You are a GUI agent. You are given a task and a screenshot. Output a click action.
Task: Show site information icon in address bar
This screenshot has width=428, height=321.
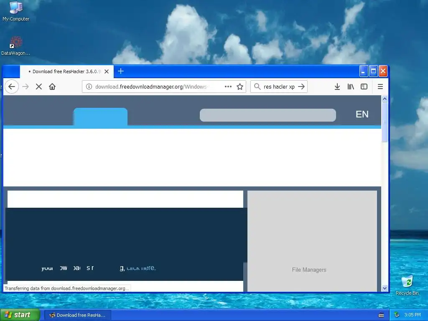point(89,87)
